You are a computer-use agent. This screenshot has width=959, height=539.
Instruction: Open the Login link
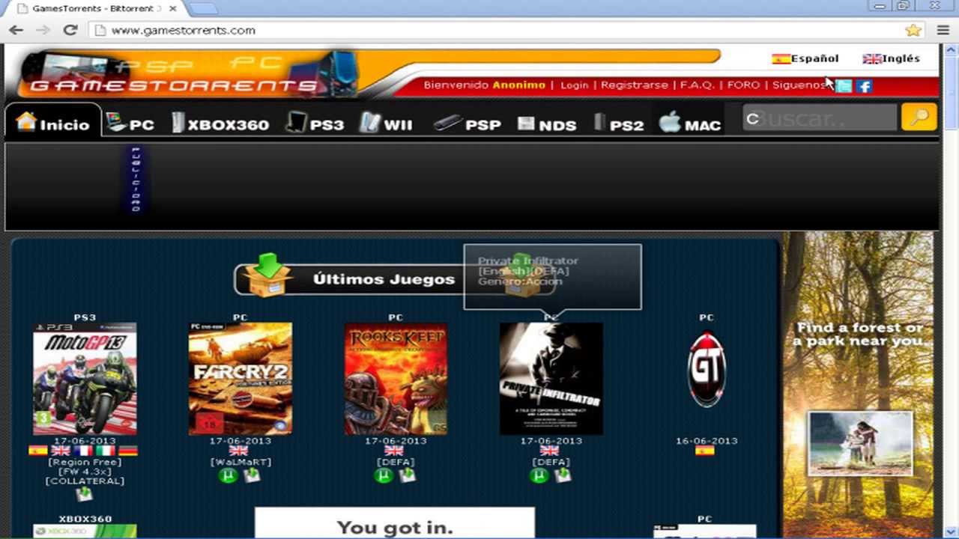click(x=574, y=85)
